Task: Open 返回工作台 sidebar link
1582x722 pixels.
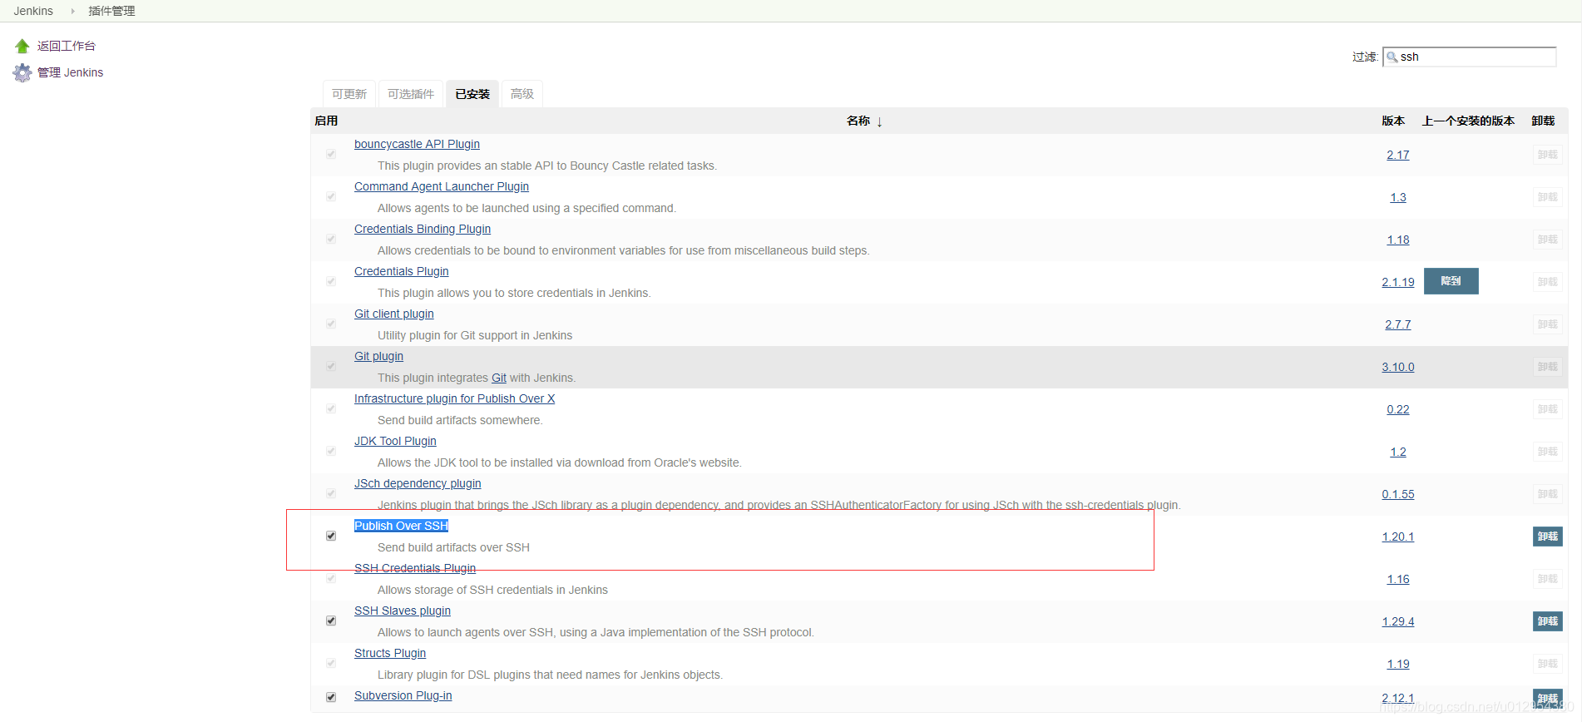Action: (67, 46)
